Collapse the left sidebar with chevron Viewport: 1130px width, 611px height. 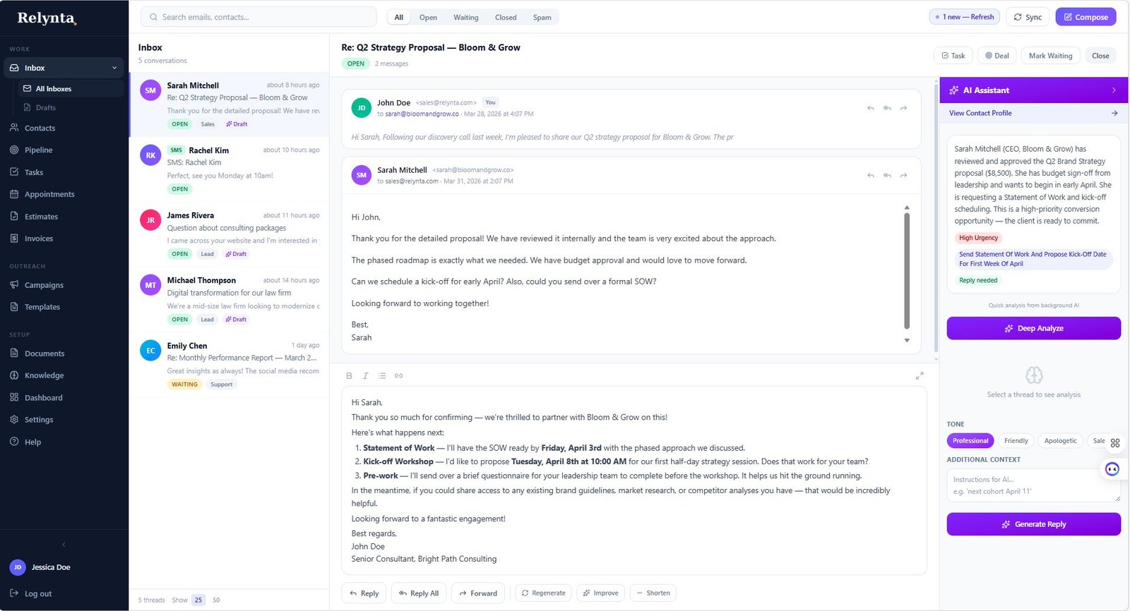64,545
